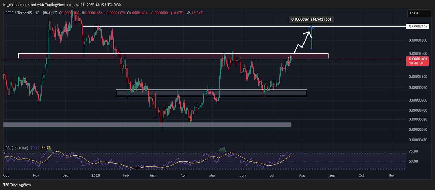Click the low value L0.00001370

(114, 13)
